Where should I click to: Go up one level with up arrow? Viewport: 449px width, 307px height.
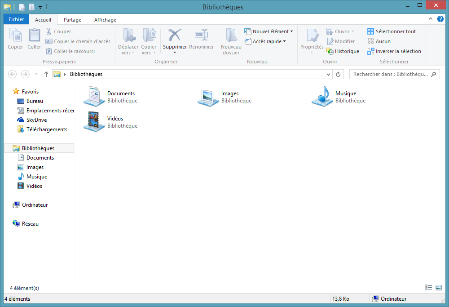point(46,74)
